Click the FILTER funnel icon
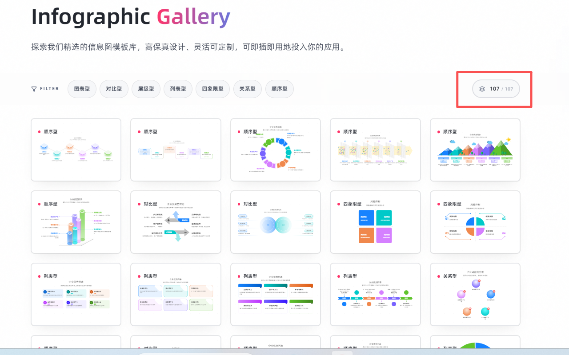Viewport: 569px width, 355px height. coord(33,88)
